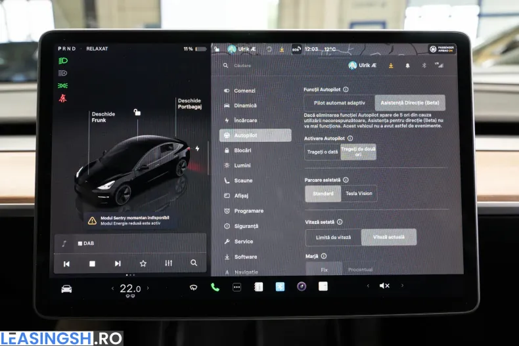Open the app launcher three dots
This screenshot has height=346, width=519.
(237, 287)
